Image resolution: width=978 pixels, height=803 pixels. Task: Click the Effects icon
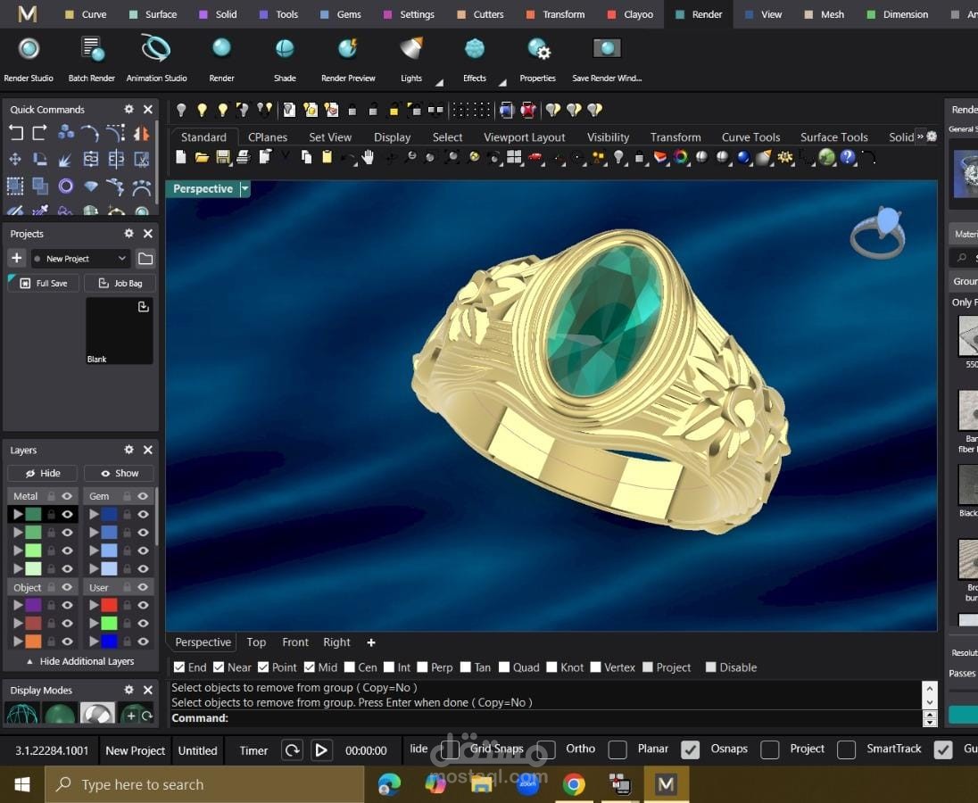pyautogui.click(x=474, y=49)
